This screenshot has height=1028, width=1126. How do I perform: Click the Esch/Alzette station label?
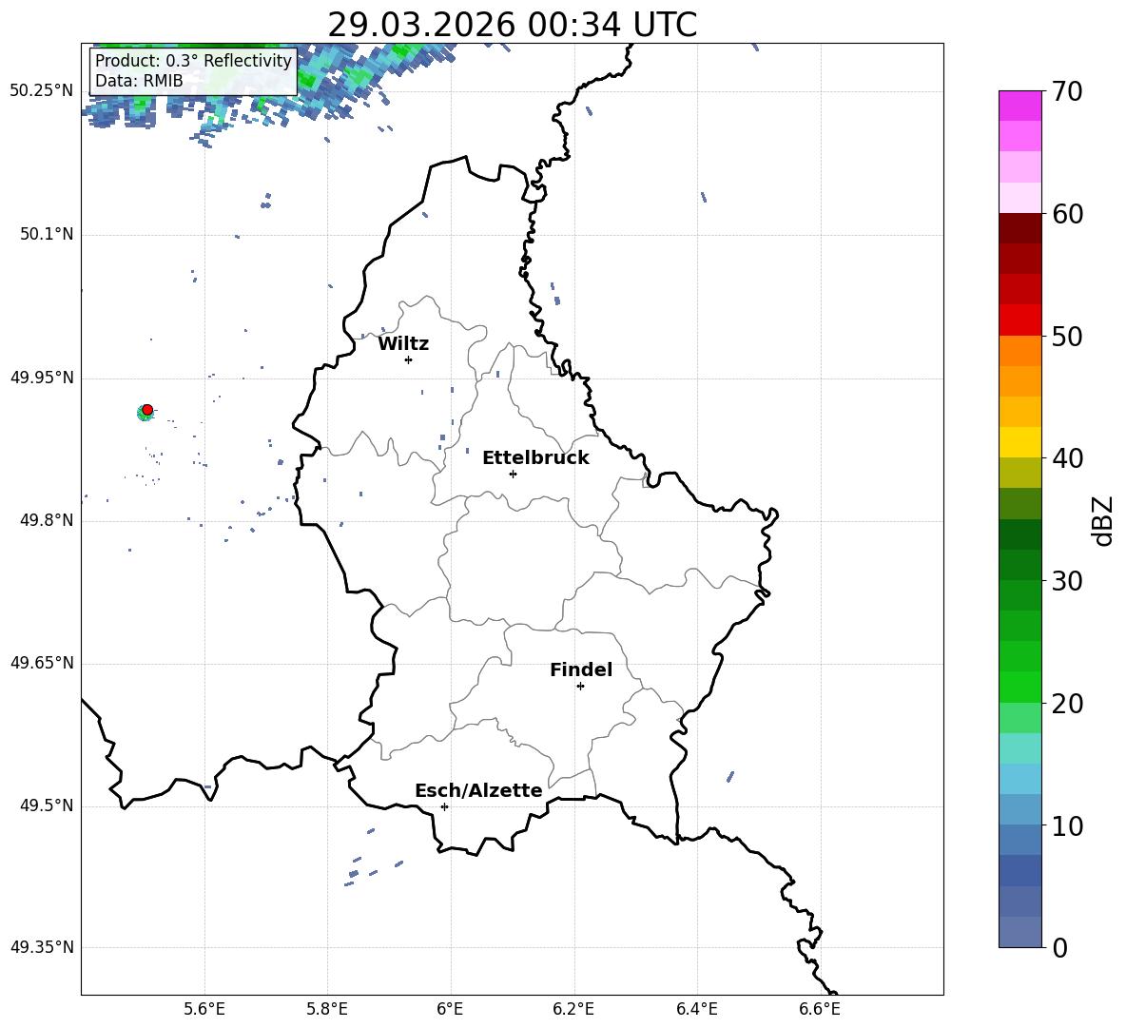[x=478, y=790]
